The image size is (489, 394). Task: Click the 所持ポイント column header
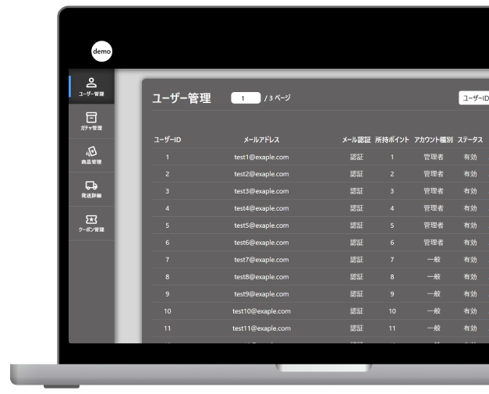pos(392,140)
